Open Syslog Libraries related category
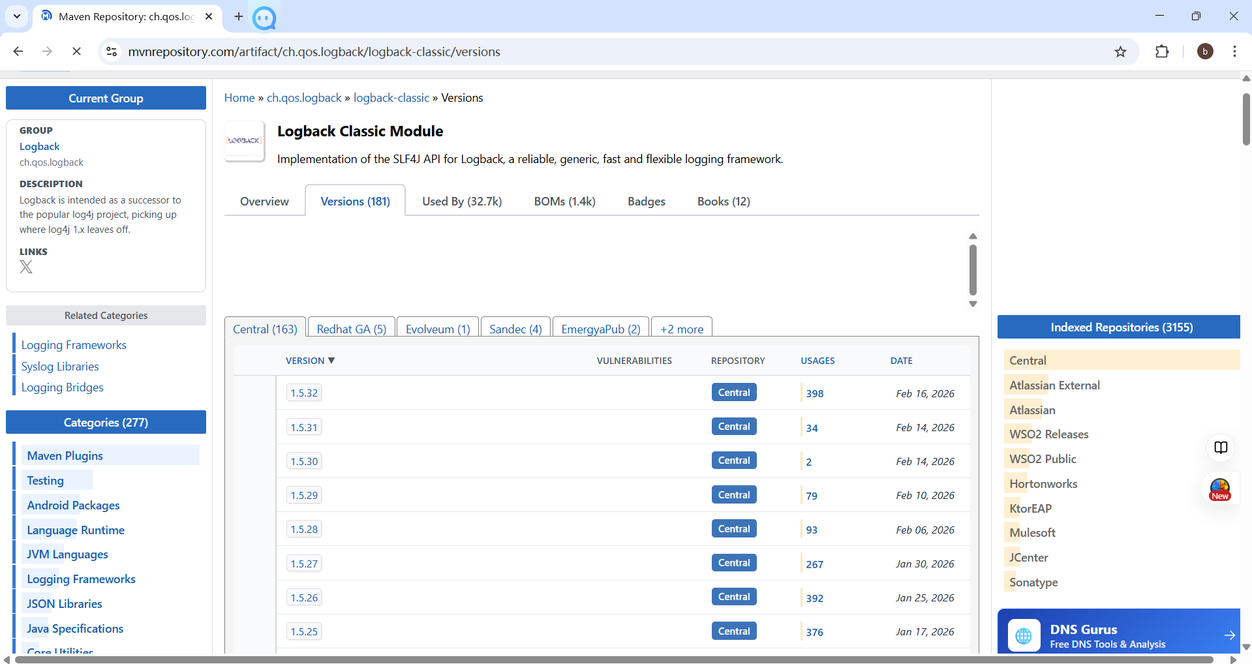1252x664 pixels. 60,367
